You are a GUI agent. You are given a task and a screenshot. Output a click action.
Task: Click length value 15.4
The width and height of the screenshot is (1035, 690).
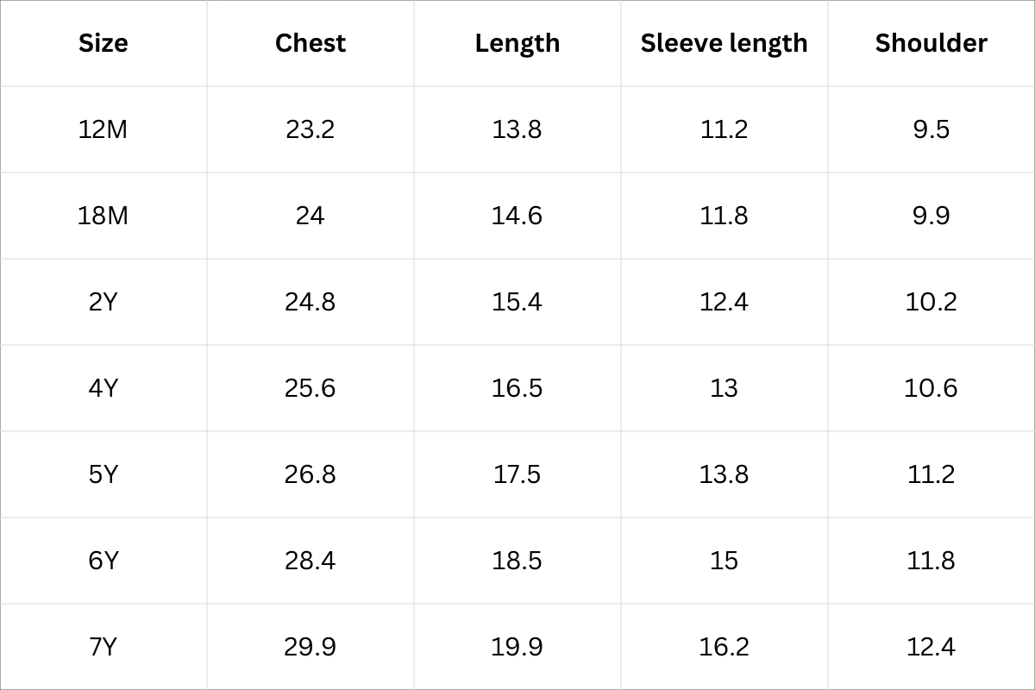click(517, 302)
